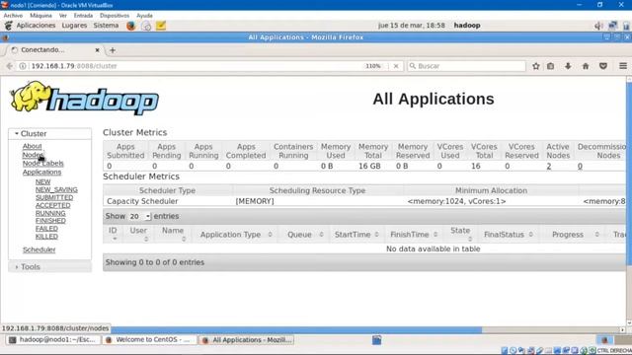Screen dimensions: 632x355
Task: Open the Firefox downloads arrow
Action: 568,66
